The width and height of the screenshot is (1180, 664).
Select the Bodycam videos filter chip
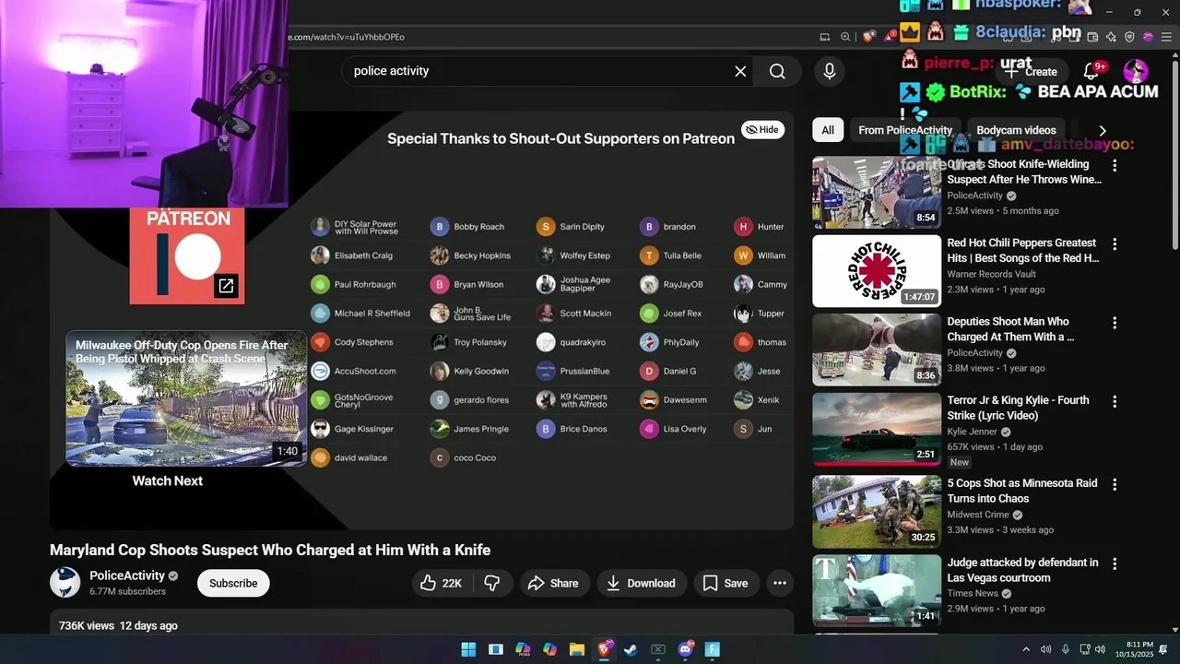click(1016, 130)
